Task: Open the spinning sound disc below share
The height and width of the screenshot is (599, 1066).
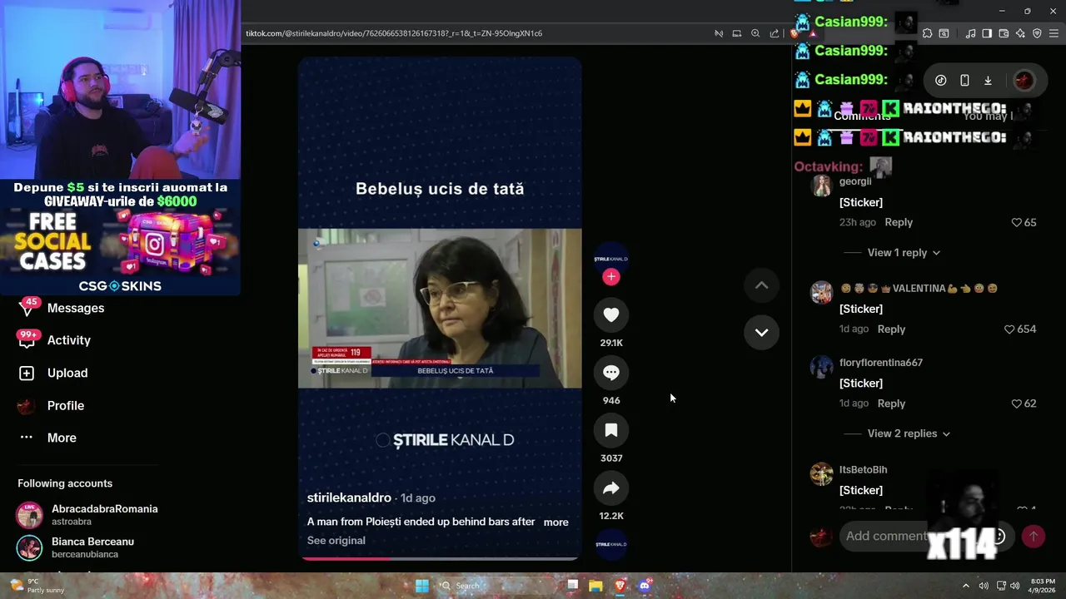Action: tap(611, 544)
